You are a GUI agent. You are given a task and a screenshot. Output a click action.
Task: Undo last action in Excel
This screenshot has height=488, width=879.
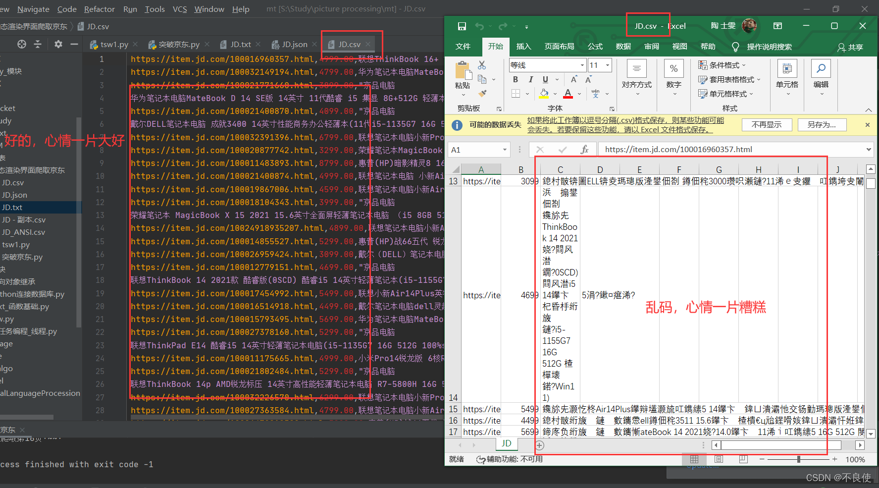(x=479, y=26)
